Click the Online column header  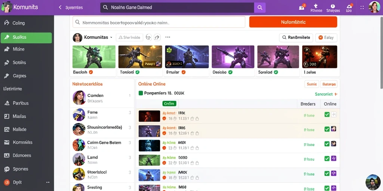(x=330, y=104)
